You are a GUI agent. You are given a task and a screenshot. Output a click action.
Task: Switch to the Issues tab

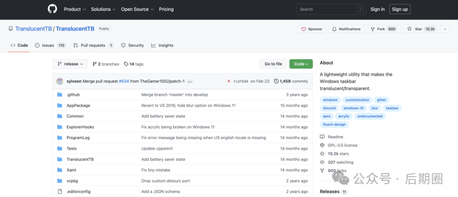50,45
